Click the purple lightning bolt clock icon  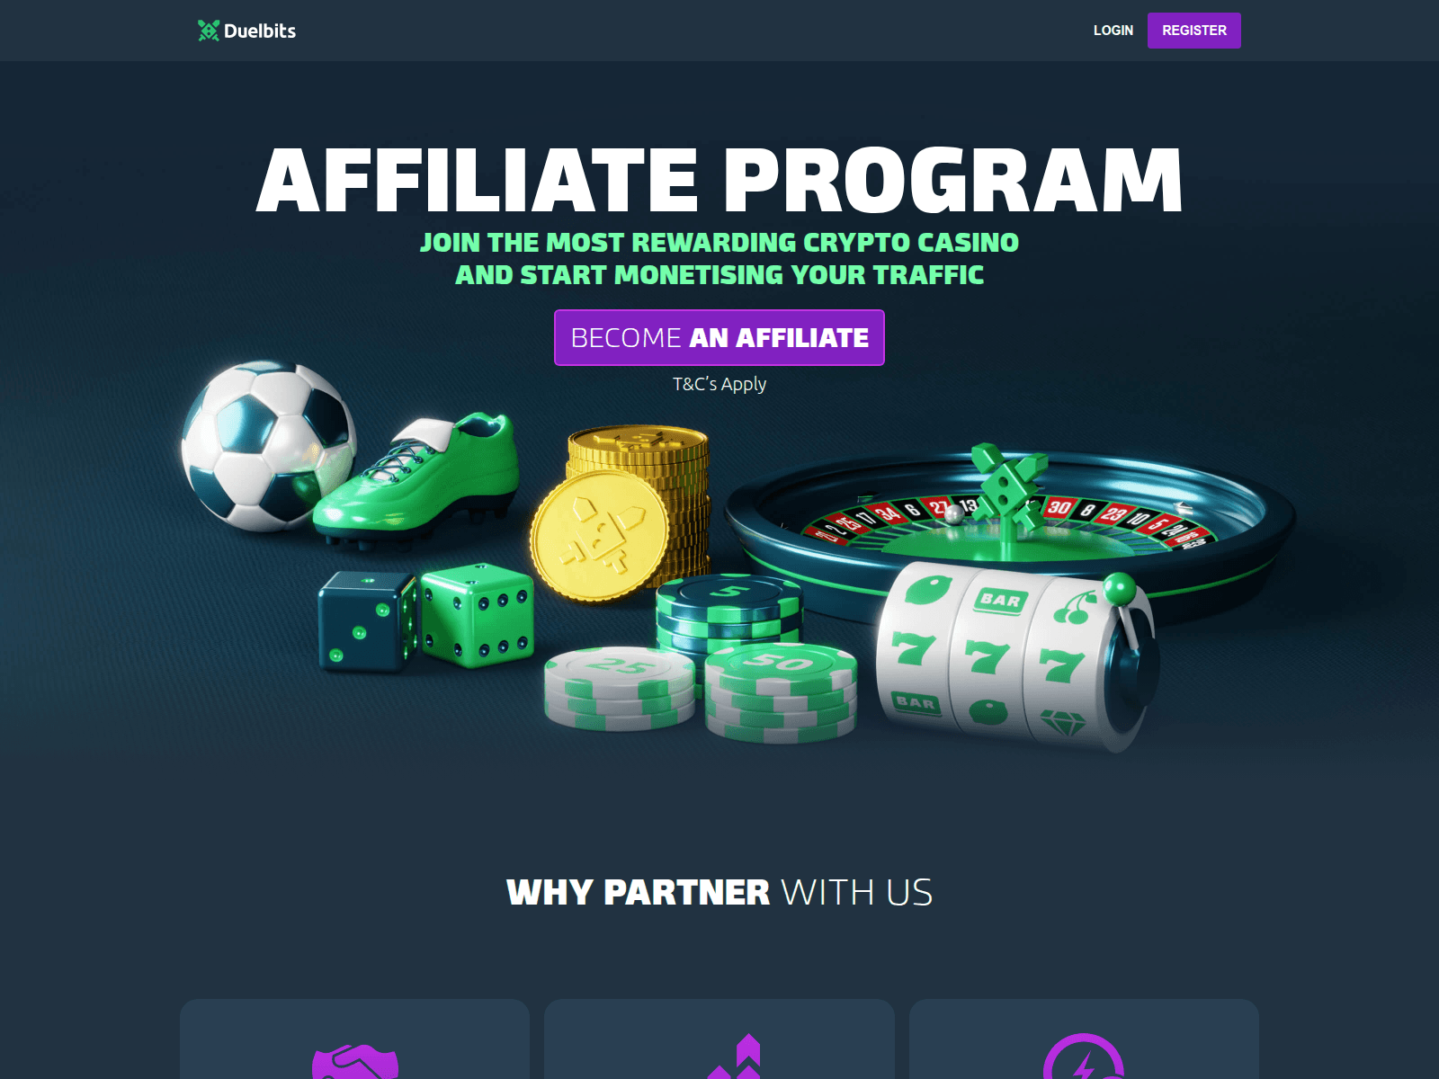coord(1084,1057)
